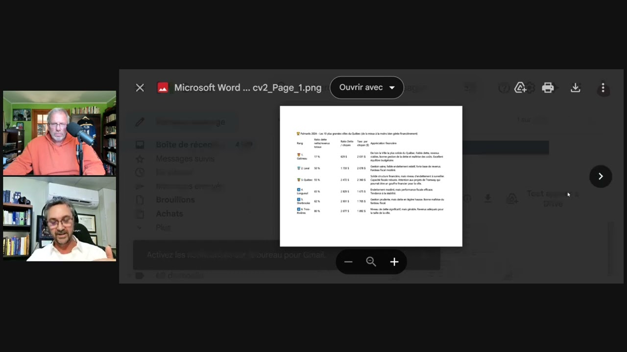Zoom out using the minus button
Image resolution: width=627 pixels, height=352 pixels.
(x=348, y=262)
